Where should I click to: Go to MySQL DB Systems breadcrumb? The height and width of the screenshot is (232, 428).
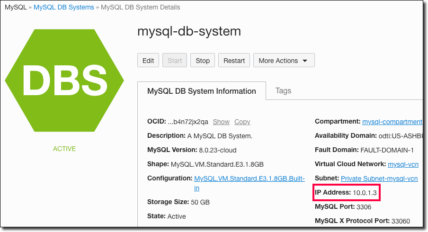(x=64, y=8)
